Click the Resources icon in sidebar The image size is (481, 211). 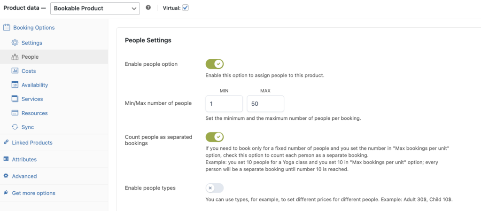(15, 113)
